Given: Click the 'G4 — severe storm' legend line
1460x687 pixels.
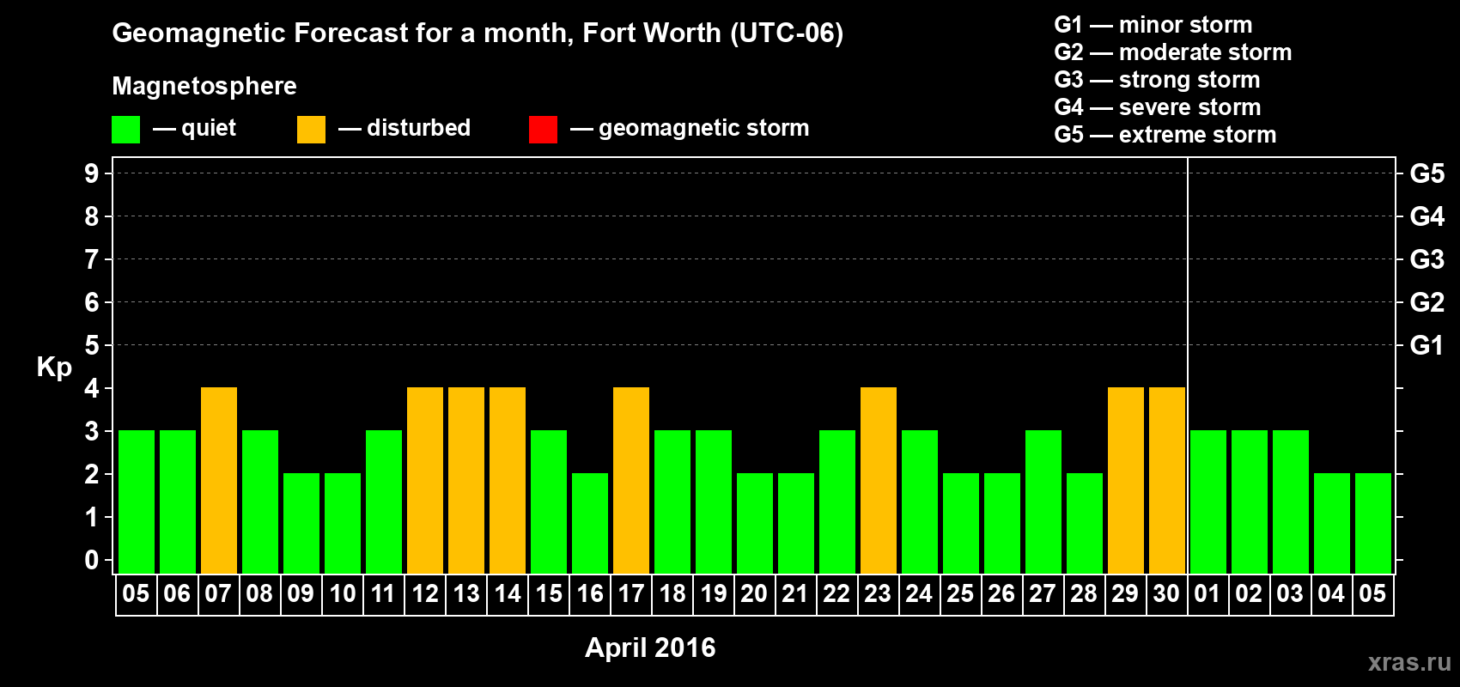Looking at the screenshot, I should pyautogui.click(x=1158, y=107).
